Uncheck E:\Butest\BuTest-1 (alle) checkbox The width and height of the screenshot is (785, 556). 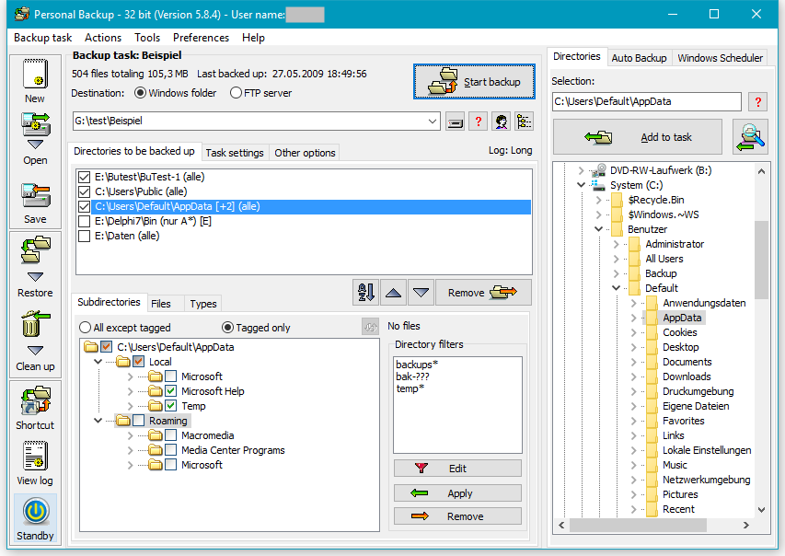(84, 177)
